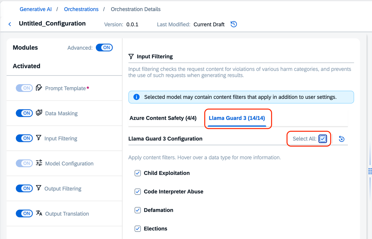Turn off the Output Filtering switch
372x239 pixels.
point(24,188)
